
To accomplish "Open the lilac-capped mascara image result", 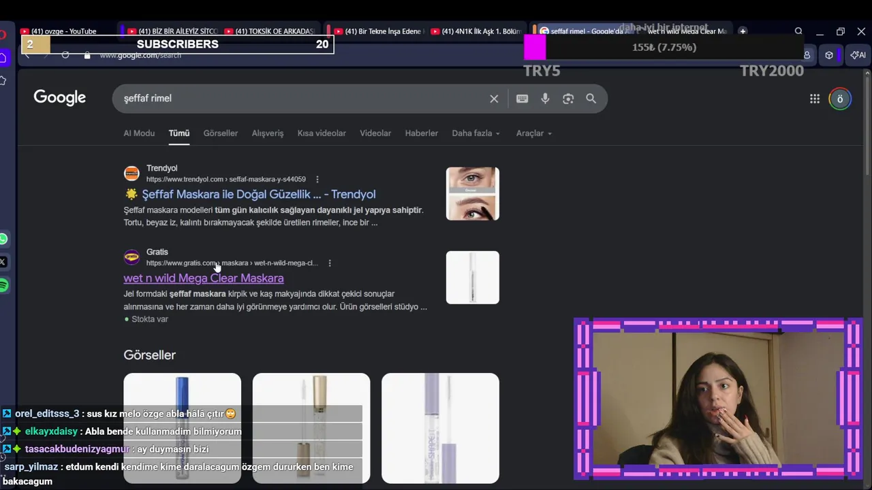I will point(440,428).
